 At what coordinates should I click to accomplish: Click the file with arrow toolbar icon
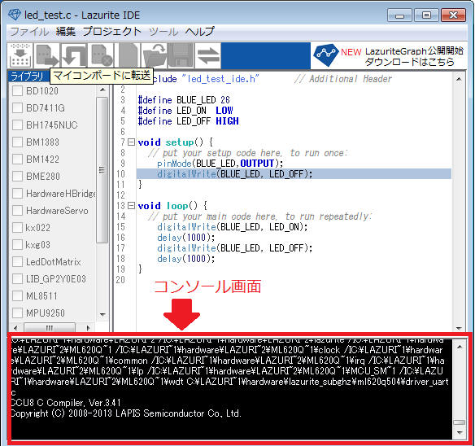point(46,55)
